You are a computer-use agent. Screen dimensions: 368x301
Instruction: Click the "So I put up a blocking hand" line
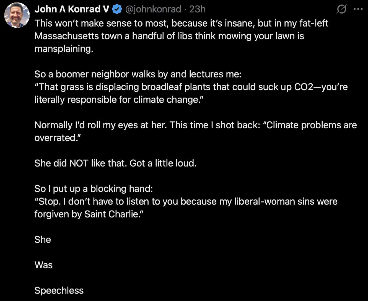94,189
